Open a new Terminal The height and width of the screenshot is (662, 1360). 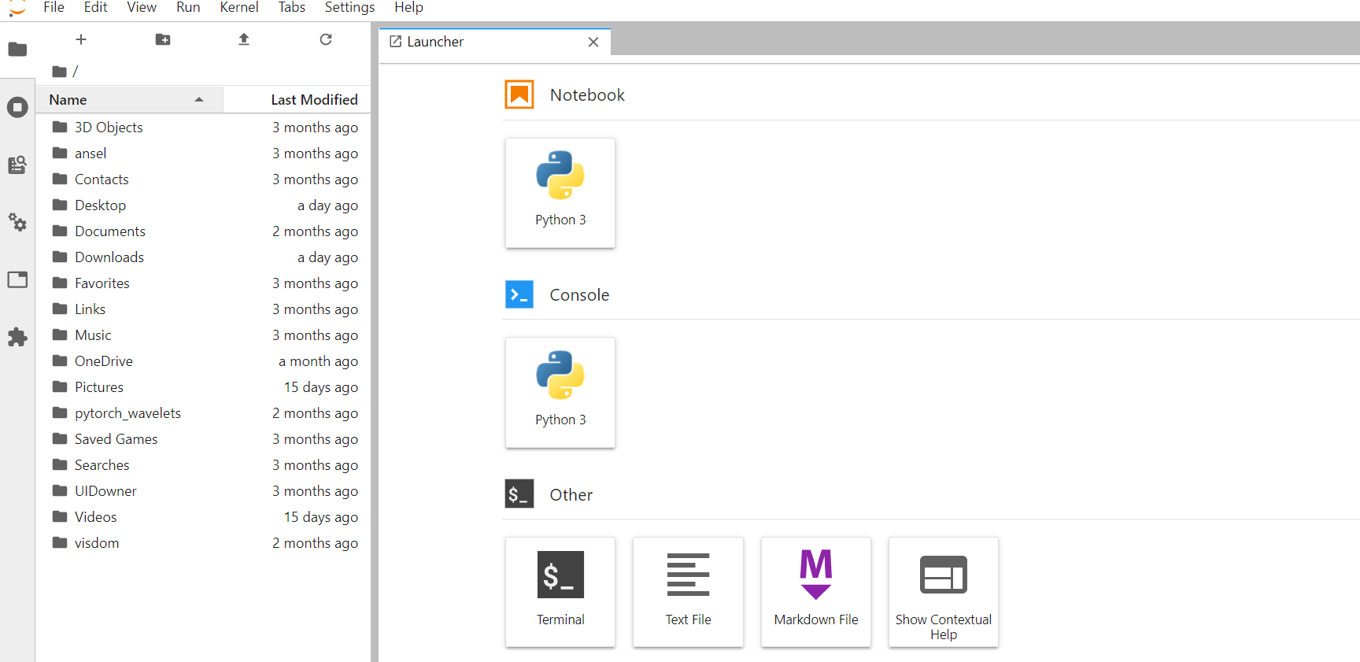tap(560, 592)
